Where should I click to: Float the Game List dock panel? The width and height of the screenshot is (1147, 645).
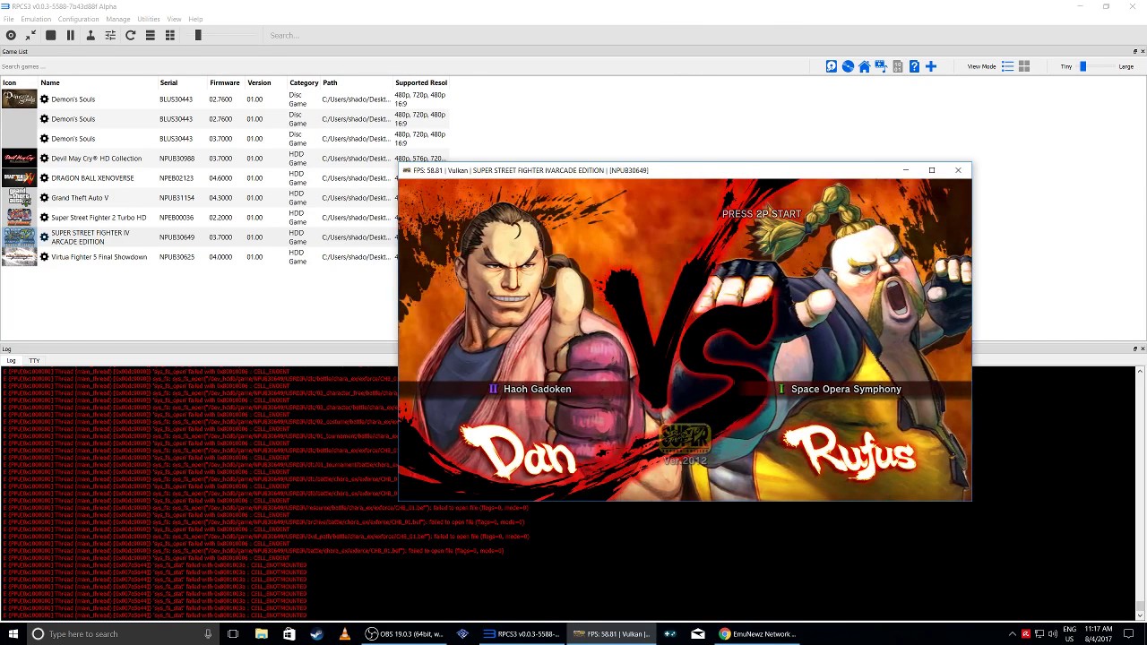coord(1134,51)
